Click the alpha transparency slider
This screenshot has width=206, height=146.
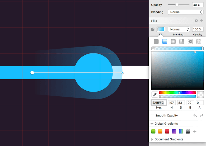tap(177, 96)
